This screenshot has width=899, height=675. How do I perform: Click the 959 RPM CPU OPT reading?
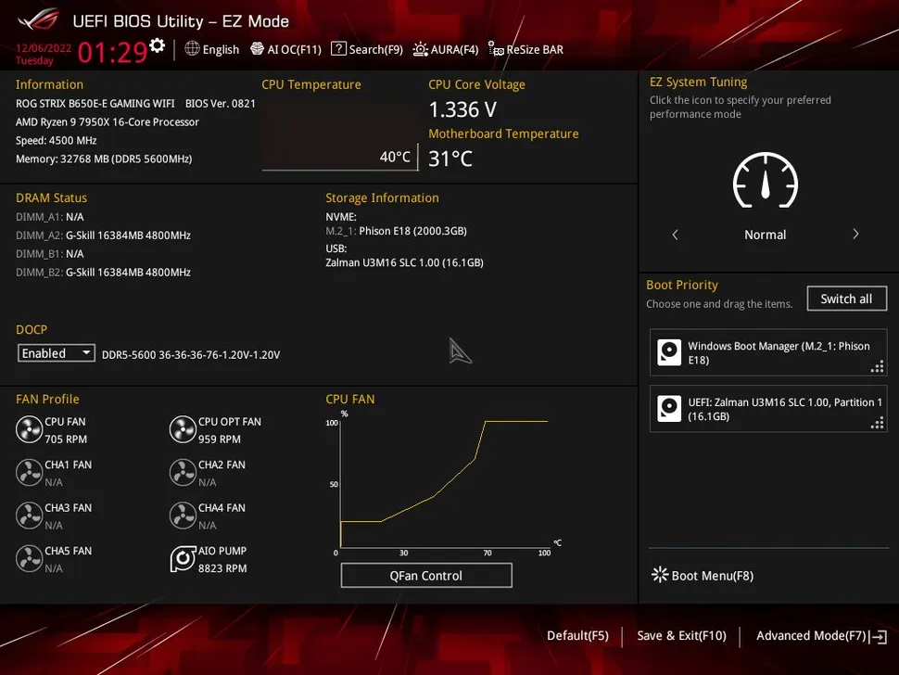coord(220,439)
